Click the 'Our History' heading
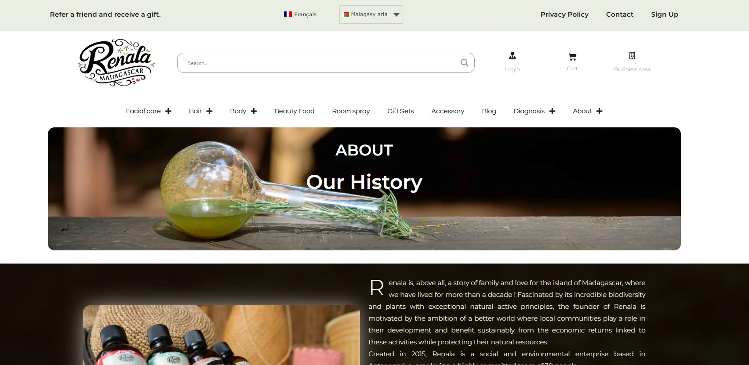 pos(364,182)
